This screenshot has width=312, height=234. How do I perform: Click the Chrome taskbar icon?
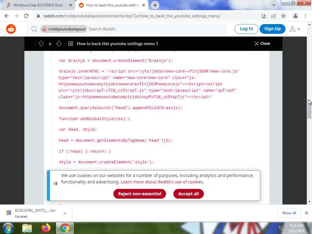(65, 228)
